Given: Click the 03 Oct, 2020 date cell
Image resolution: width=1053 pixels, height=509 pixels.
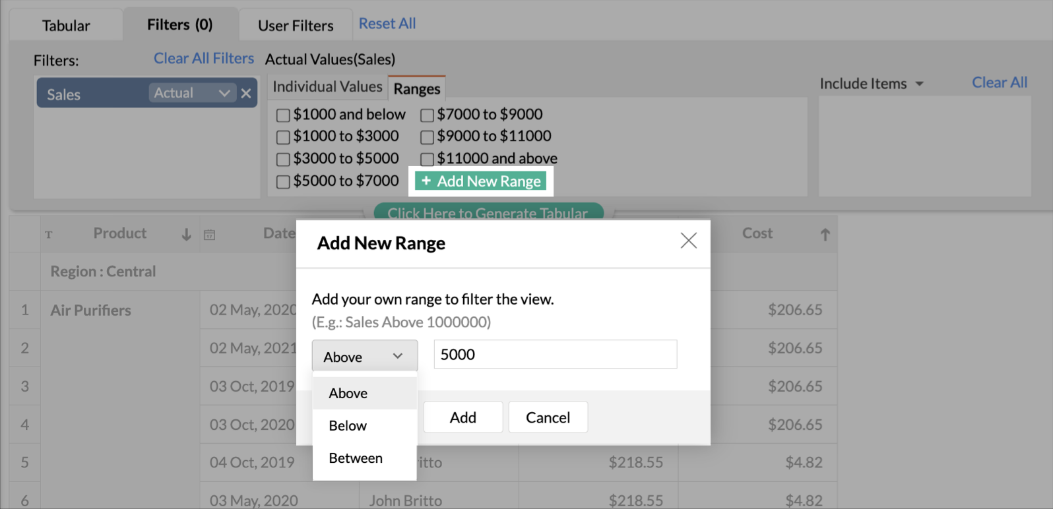Looking at the screenshot, I should [x=252, y=425].
